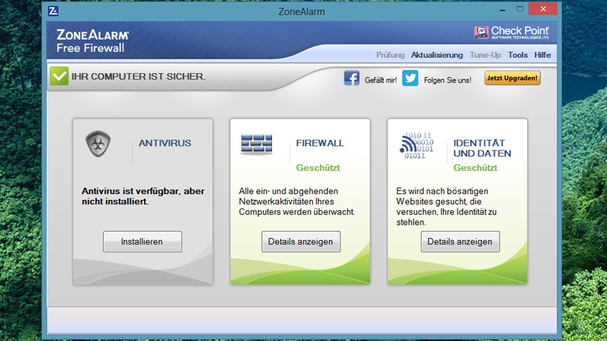
Task: Click the Check Point logo
Action: (x=512, y=33)
